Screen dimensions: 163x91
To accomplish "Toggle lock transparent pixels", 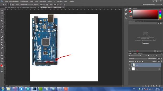I will tap(135, 61).
